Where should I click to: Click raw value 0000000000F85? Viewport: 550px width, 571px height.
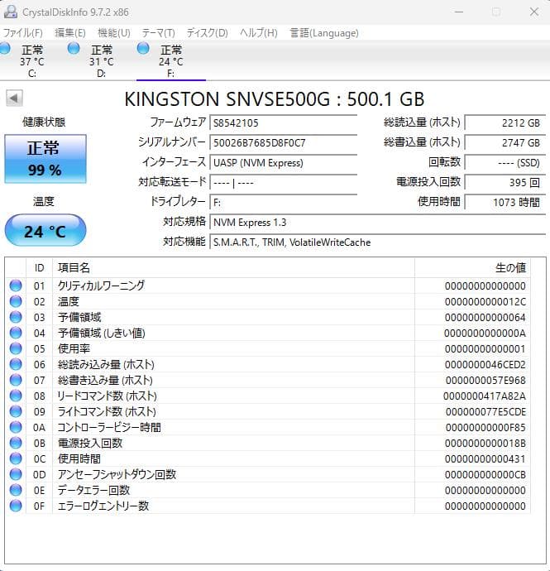(x=485, y=428)
